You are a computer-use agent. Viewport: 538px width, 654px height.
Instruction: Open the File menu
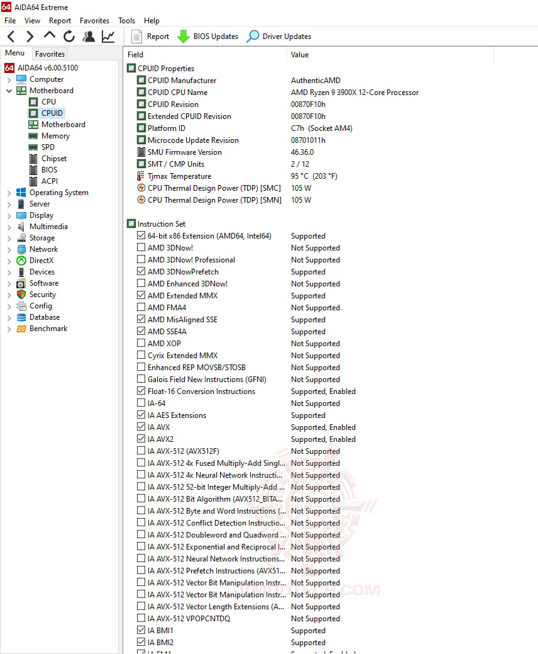(10, 20)
